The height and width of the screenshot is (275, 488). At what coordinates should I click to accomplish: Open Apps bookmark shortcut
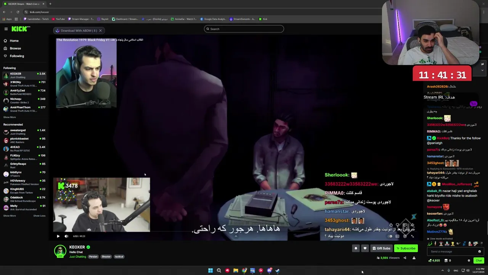(7, 19)
